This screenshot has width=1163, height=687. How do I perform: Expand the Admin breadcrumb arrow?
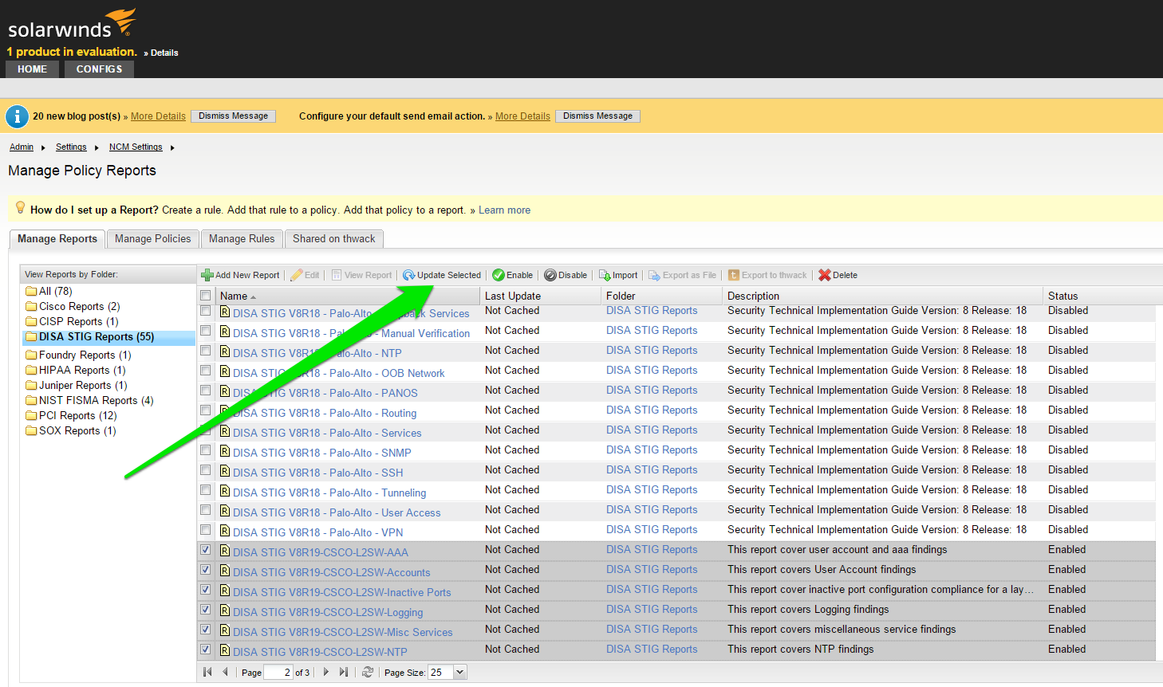pyautogui.click(x=43, y=147)
